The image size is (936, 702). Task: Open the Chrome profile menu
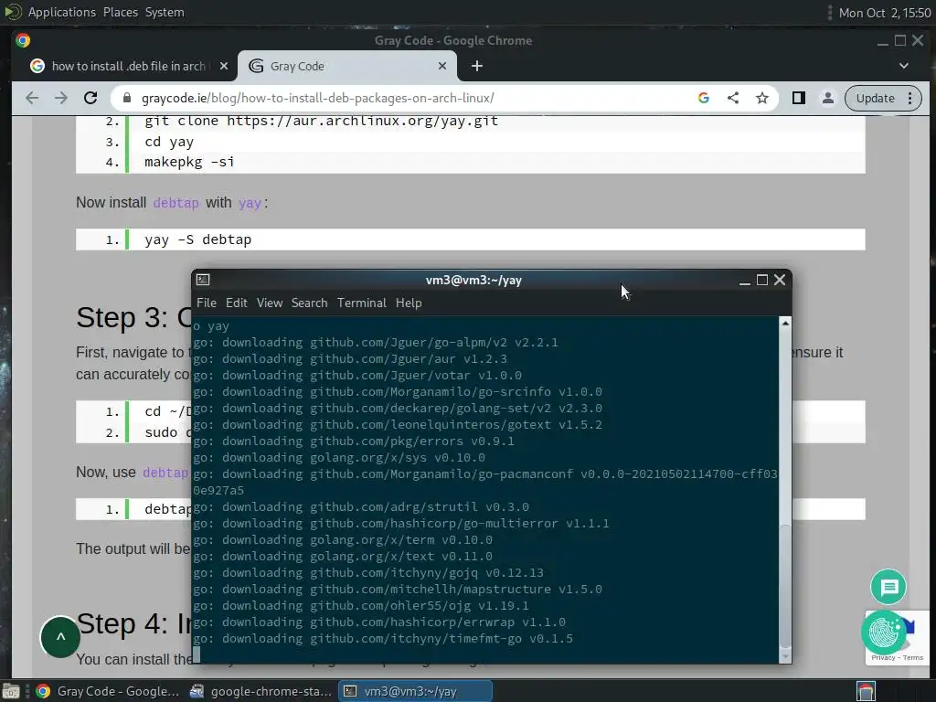point(828,98)
